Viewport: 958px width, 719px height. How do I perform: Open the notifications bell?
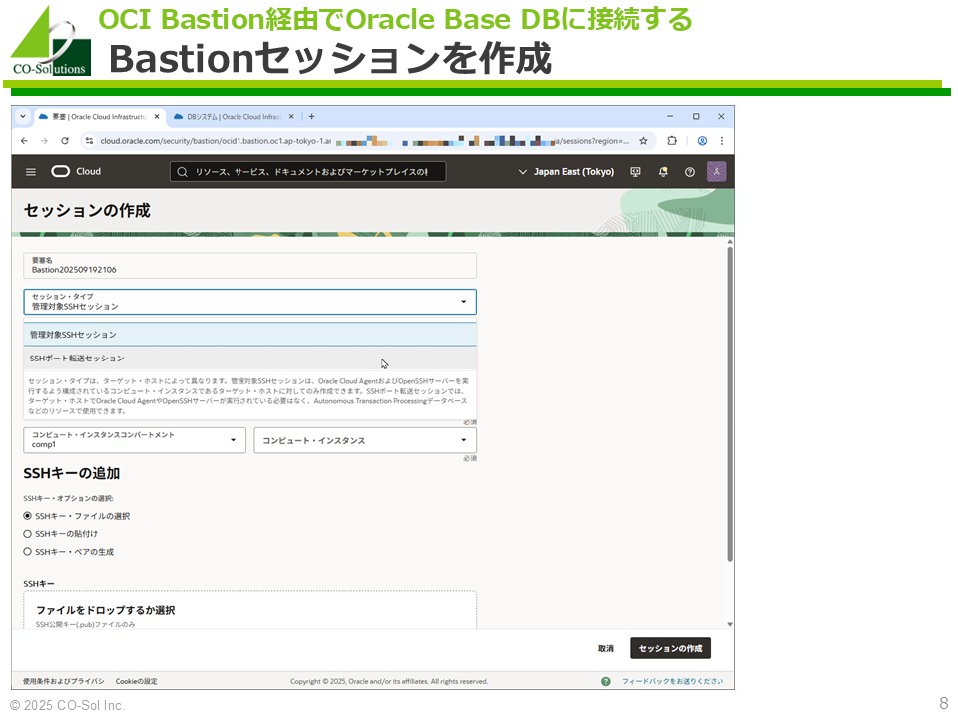(x=663, y=172)
